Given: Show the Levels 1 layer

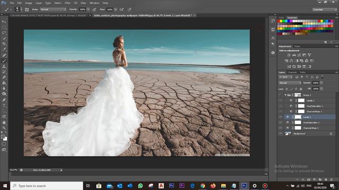Looking at the screenshot, I should click(x=280, y=100).
